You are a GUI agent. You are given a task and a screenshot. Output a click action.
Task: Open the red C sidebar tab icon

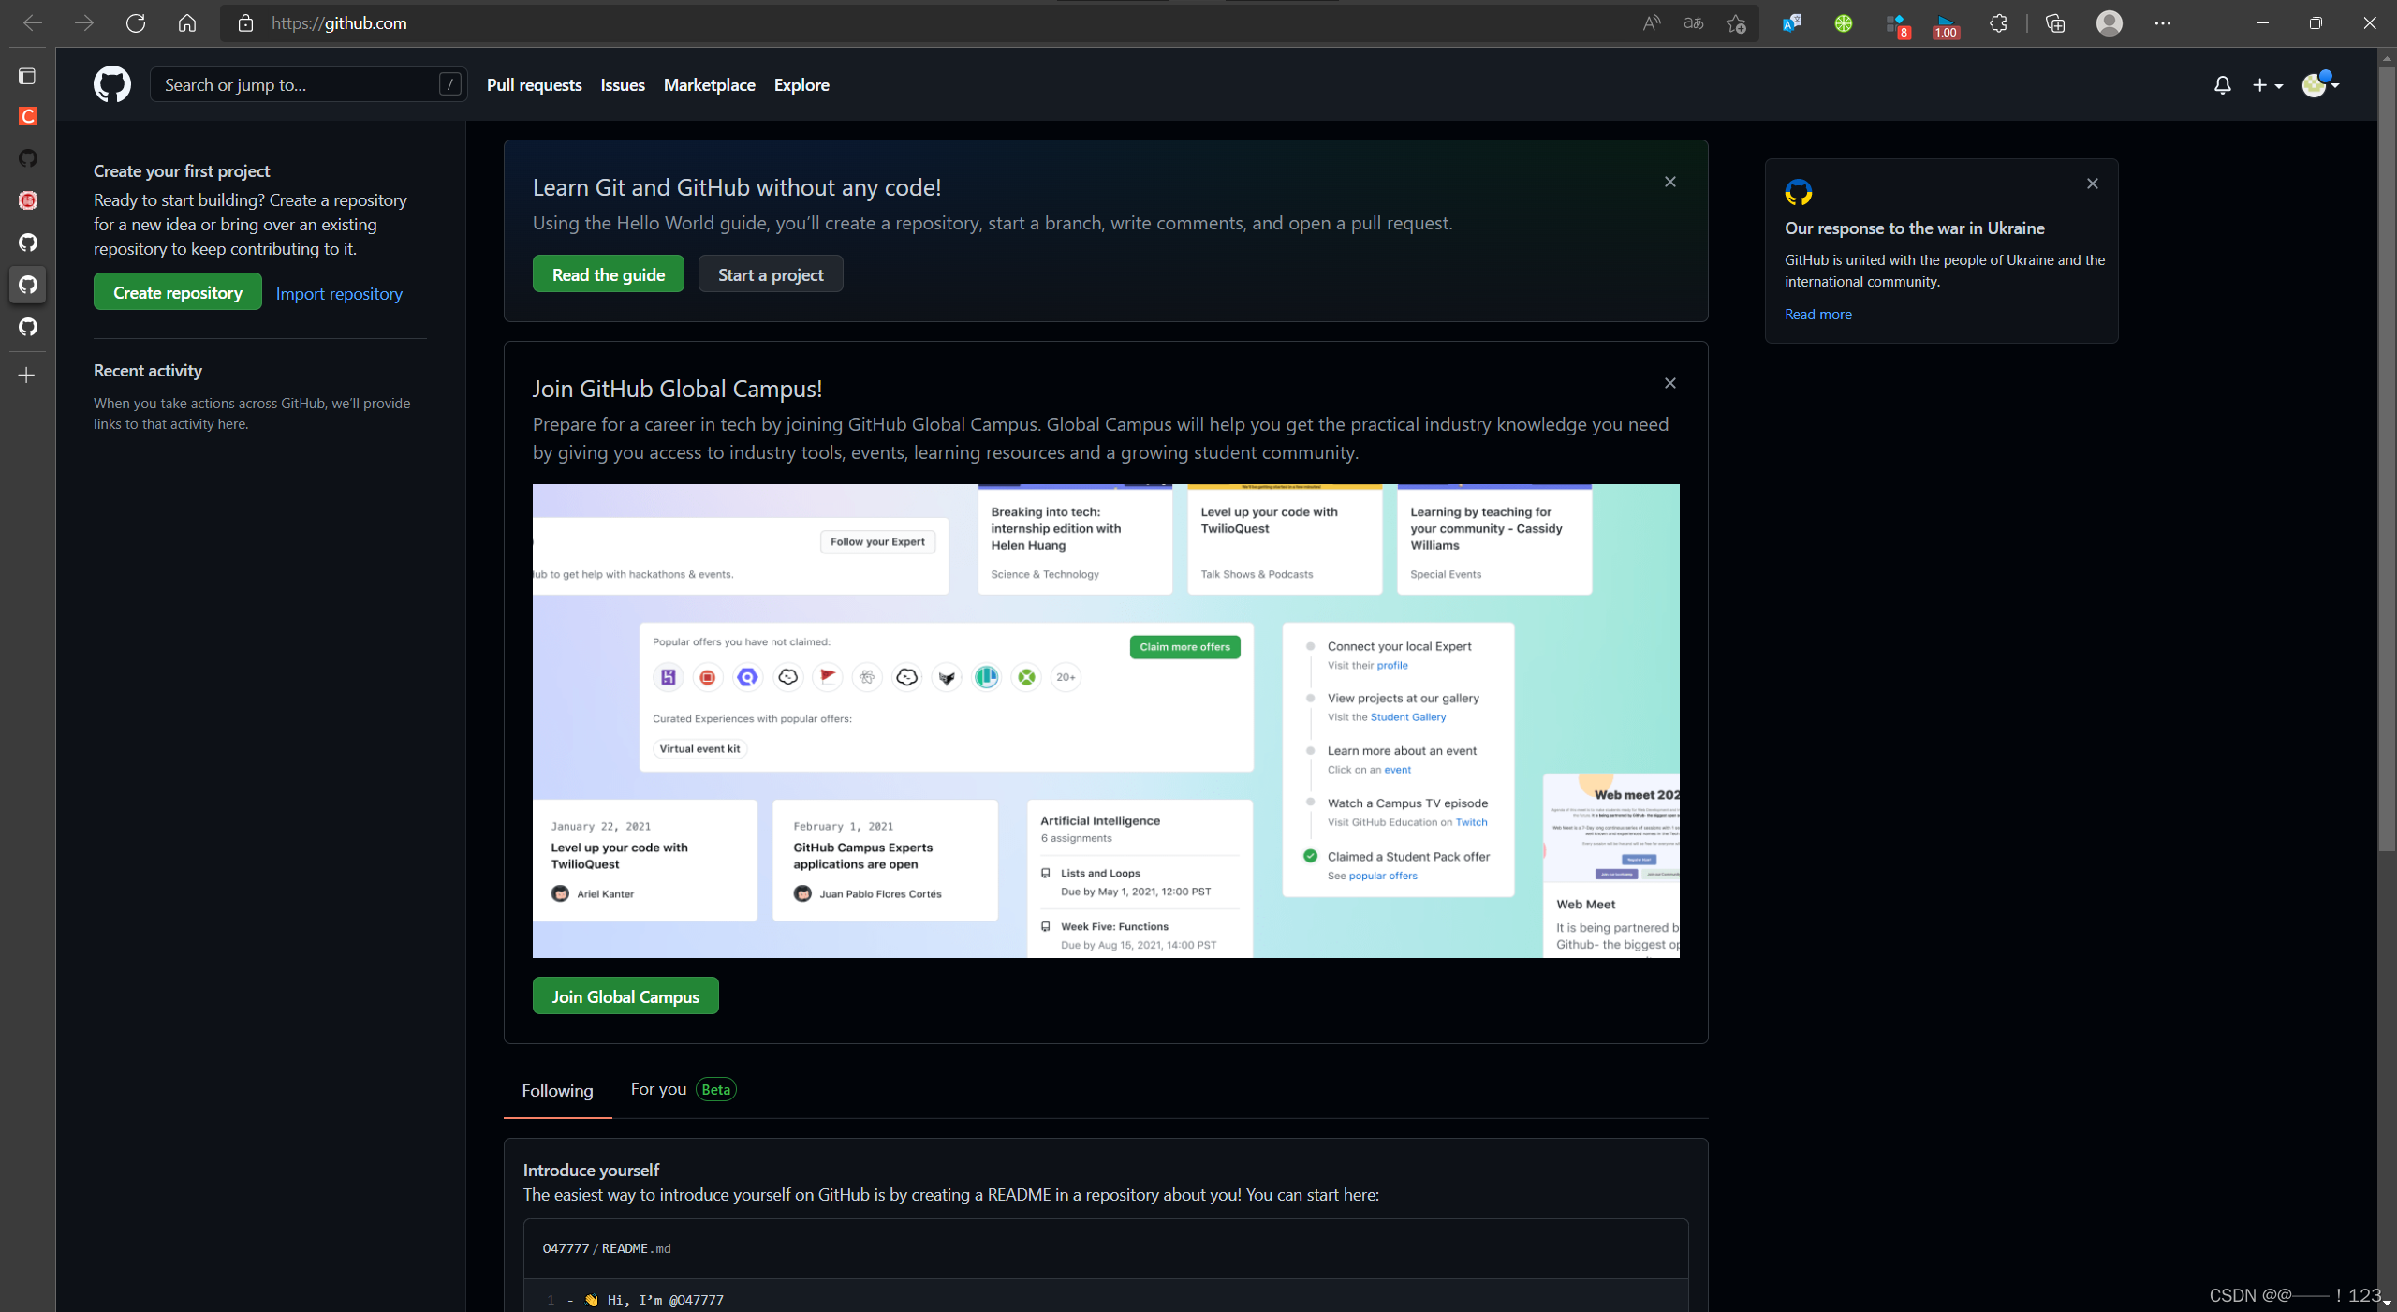[28, 116]
